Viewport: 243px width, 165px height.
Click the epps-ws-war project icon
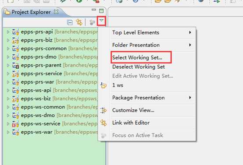[x=15, y=132]
